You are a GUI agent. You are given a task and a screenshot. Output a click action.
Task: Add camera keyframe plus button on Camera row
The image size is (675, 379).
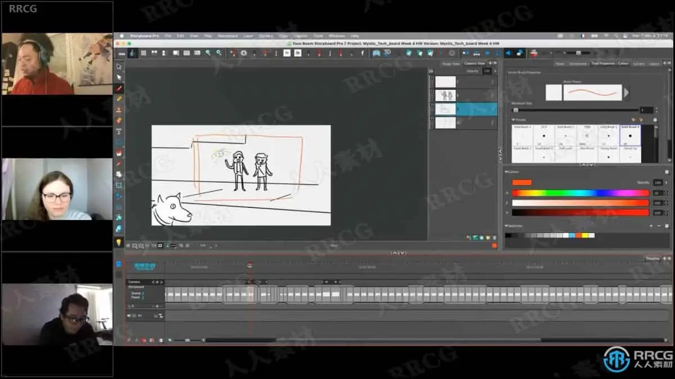[157, 282]
